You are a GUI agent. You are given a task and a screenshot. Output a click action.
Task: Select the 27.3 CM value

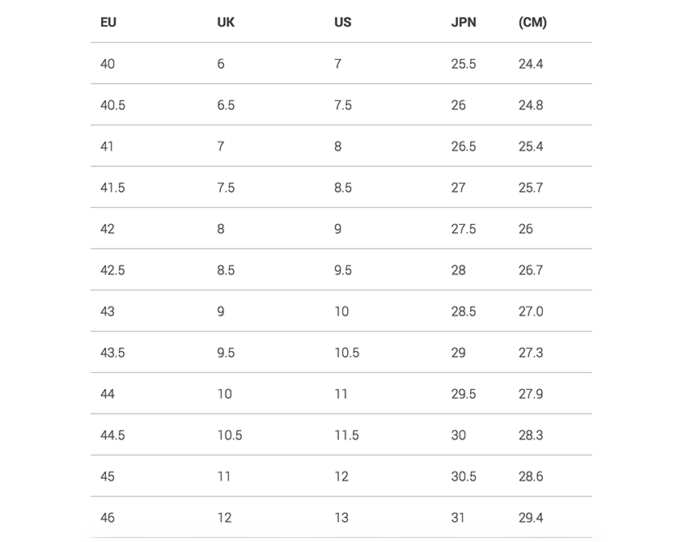531,353
